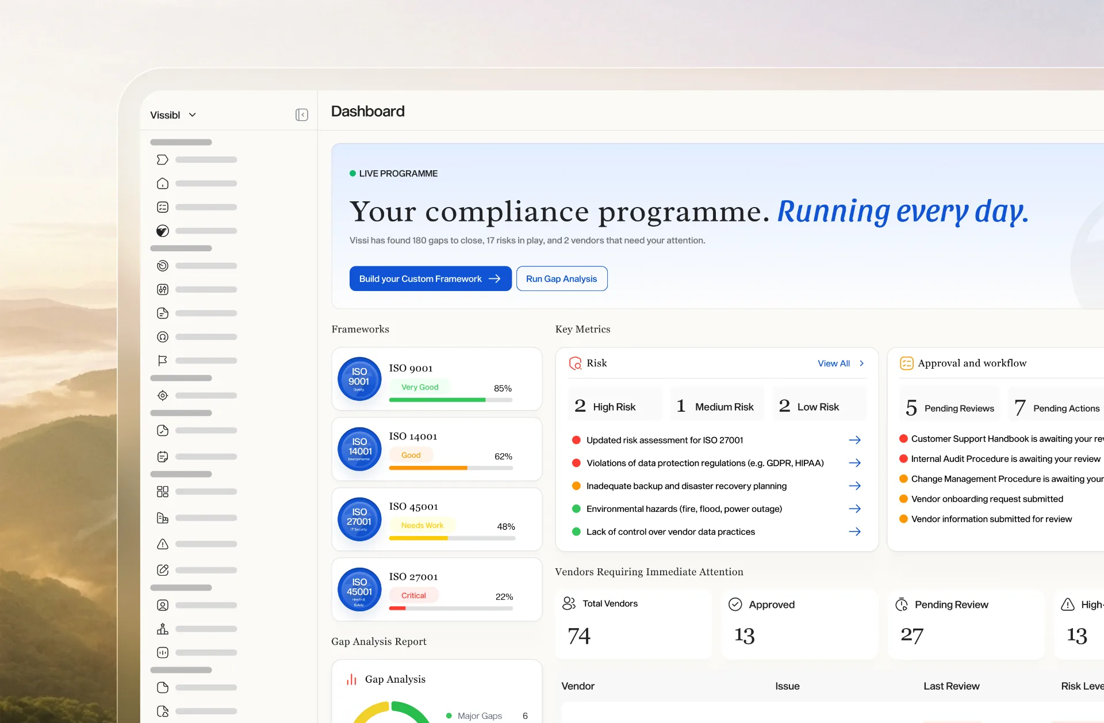The image size is (1104, 723).
Task: Open the text document icon in sidebar
Action: pyautogui.click(x=163, y=313)
